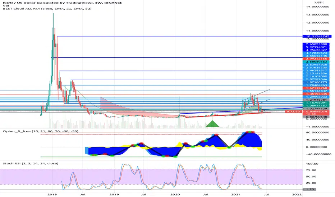
Task: Click the teal 2.68689163 price label
Action: (x=316, y=62)
